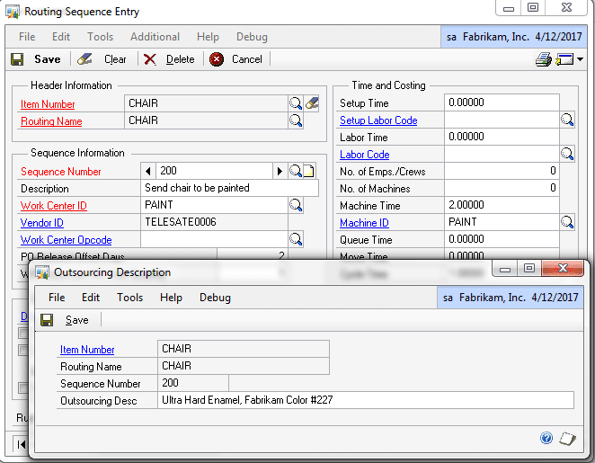Click Item Number link in Header Information

(48, 104)
